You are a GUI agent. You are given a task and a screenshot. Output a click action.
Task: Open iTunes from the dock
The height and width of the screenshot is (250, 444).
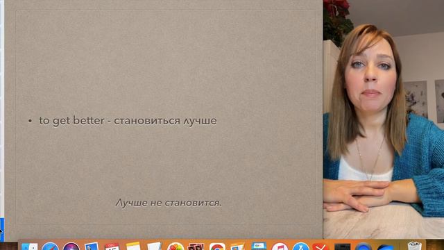(280, 247)
